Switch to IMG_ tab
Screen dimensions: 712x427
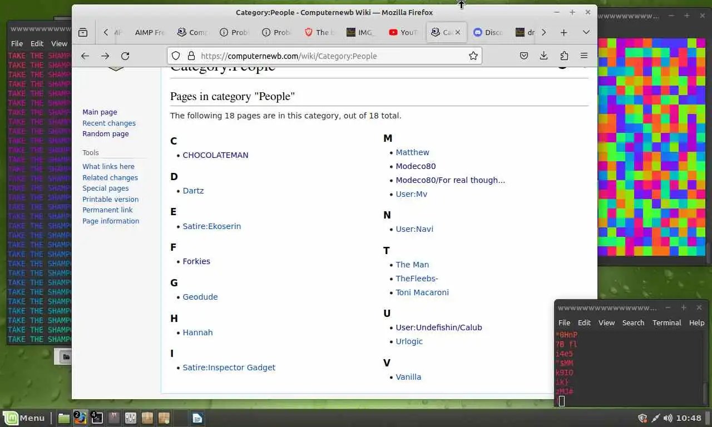click(362, 32)
